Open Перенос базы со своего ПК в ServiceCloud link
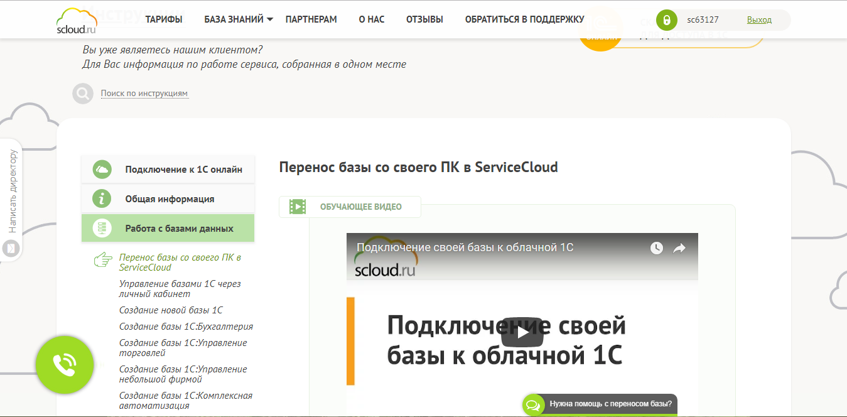Screen dimensions: 847x417 coord(180,263)
